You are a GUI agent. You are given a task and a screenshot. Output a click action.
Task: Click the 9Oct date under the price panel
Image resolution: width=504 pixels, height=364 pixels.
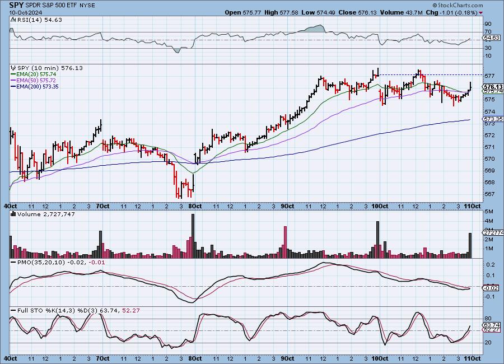(287, 206)
